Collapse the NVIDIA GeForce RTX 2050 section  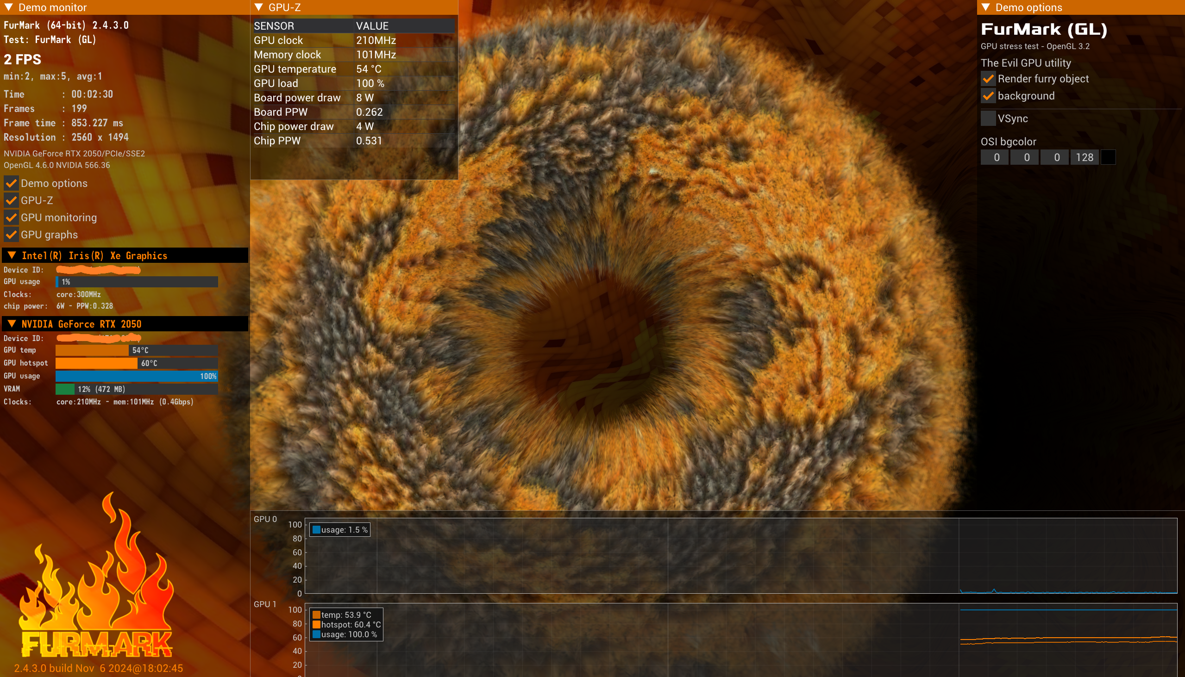(x=12, y=323)
